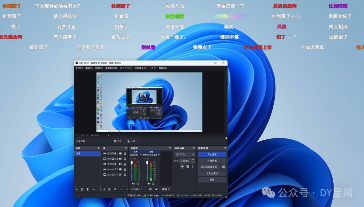This screenshot has width=364, height=207.
Task: Expand the 麦克风/辅助音频 channel menu arrow
Action: tap(159, 155)
